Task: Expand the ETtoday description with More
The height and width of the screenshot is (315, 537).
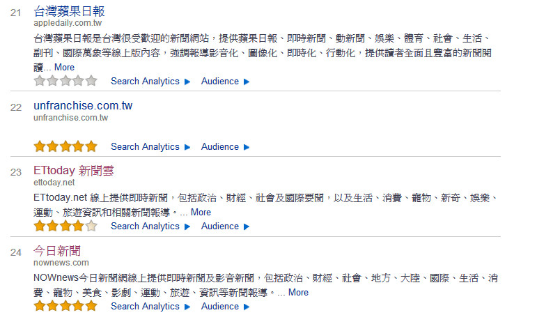Action: coord(201,213)
